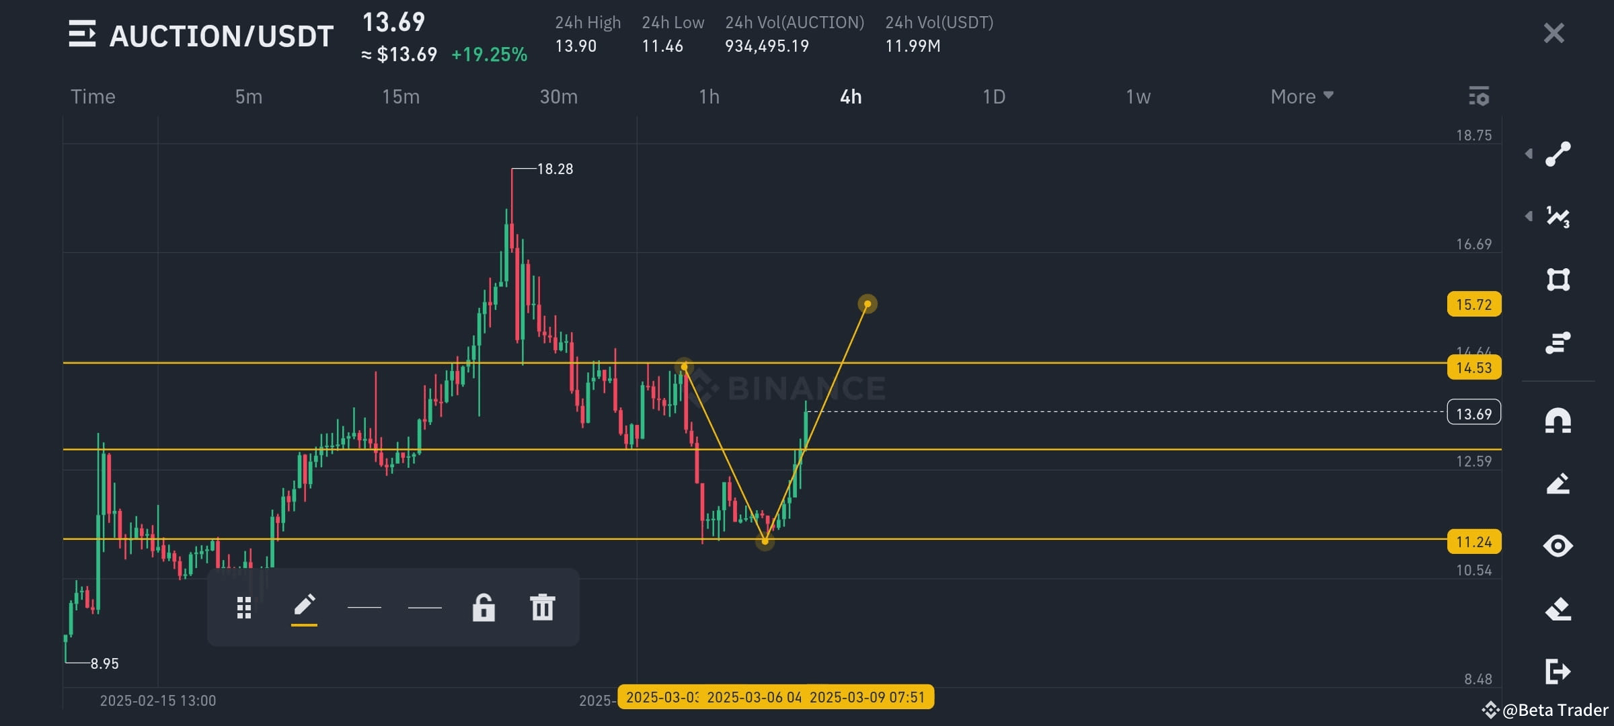Click the AUCTION/USDT pair name
Viewport: 1614px width, 726px height.
pos(222,36)
